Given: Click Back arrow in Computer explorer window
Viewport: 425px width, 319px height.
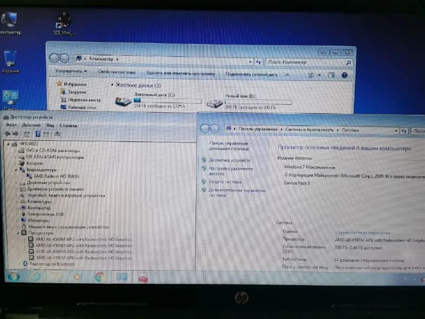Looking at the screenshot, I should coord(54,58).
